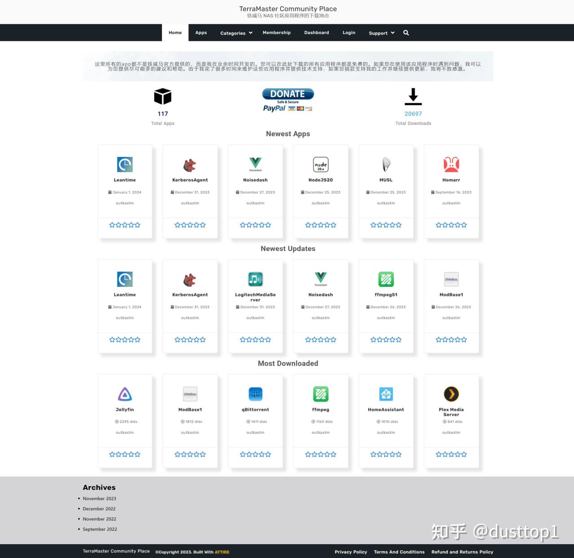Screen dimensions: 574x558
Task: Open Leantime icon under Newest Apps
Action: click(x=125, y=164)
